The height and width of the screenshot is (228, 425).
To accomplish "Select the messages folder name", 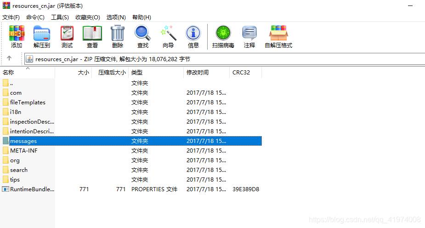I will (x=23, y=141).
